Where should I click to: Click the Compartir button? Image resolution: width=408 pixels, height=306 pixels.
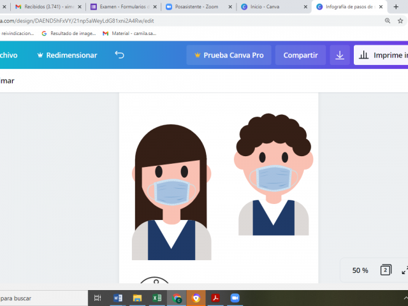coord(300,55)
